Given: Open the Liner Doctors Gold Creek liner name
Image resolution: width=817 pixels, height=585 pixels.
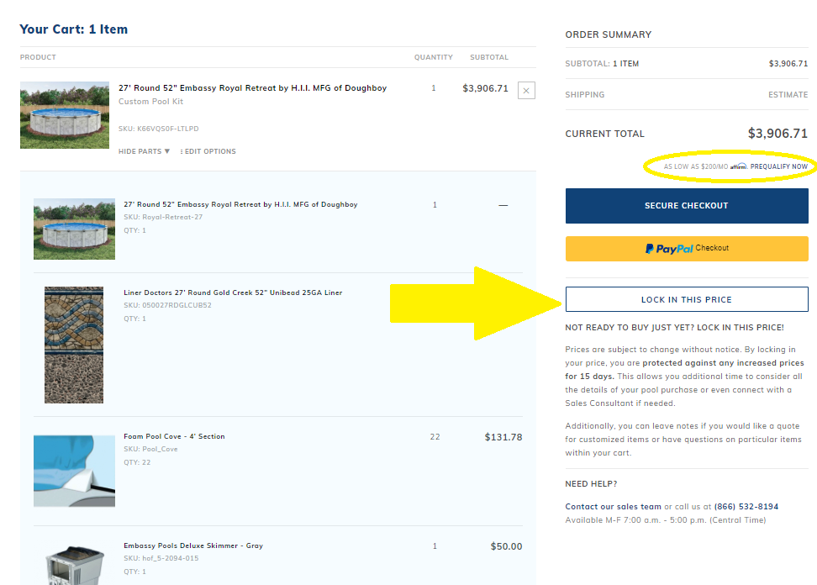Looking at the screenshot, I should 233,293.
